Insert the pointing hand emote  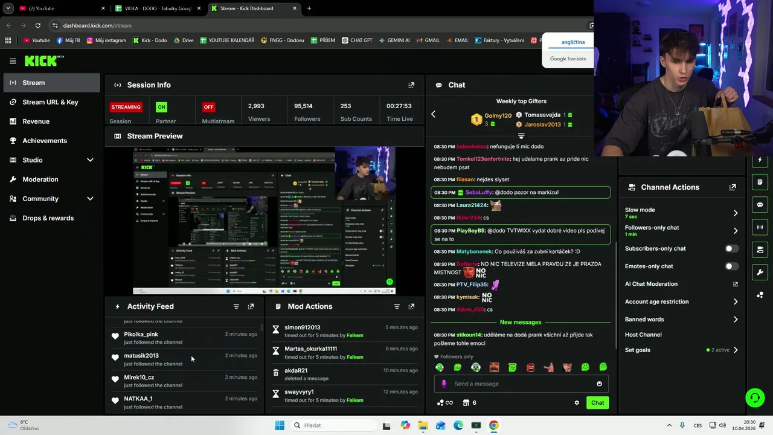[548, 367]
